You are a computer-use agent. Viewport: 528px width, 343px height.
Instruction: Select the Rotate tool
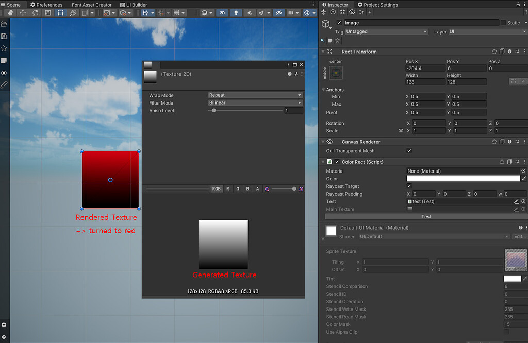(36, 13)
